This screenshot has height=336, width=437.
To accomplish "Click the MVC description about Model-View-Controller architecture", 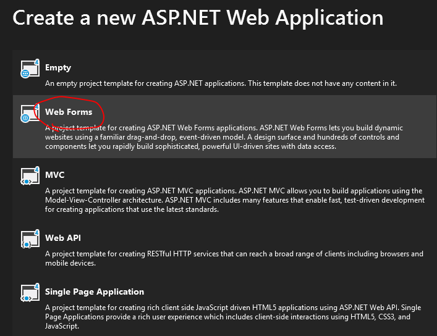I will [235, 200].
